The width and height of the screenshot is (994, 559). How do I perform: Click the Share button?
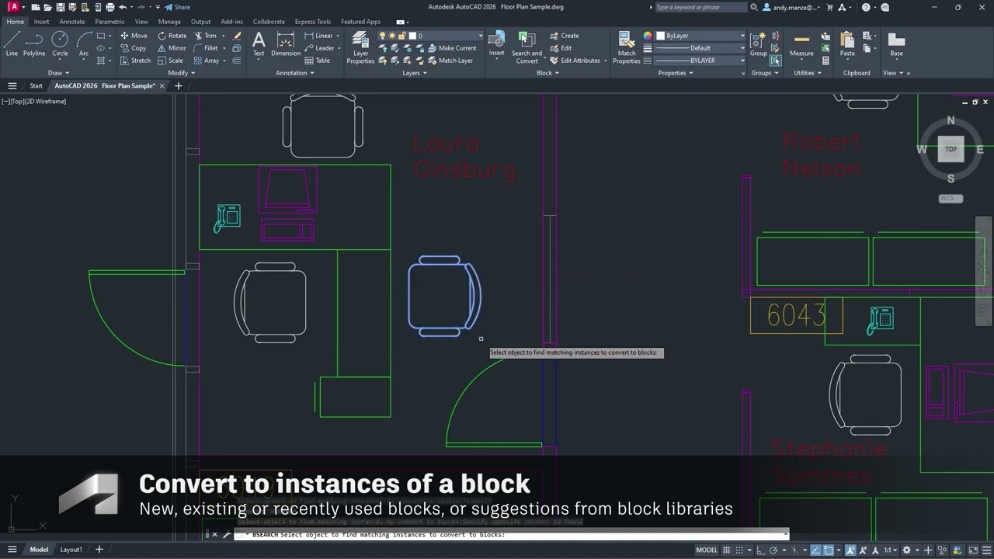click(x=178, y=7)
